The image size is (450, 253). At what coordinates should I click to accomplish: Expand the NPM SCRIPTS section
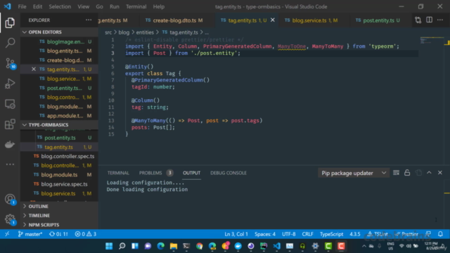(59, 225)
